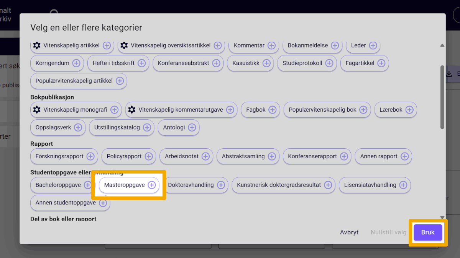Click the plus icon on Hefte i tidsskrift
This screenshot has height=258, width=460.
point(142,63)
